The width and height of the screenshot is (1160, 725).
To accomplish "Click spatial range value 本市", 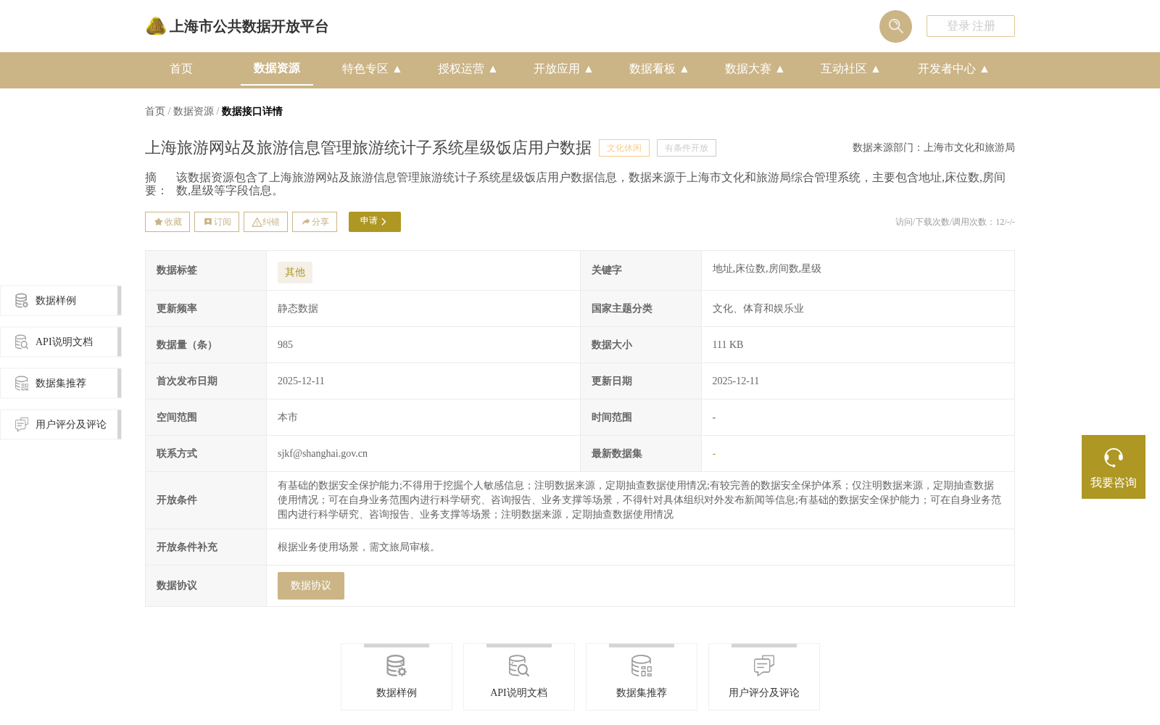I will (288, 418).
